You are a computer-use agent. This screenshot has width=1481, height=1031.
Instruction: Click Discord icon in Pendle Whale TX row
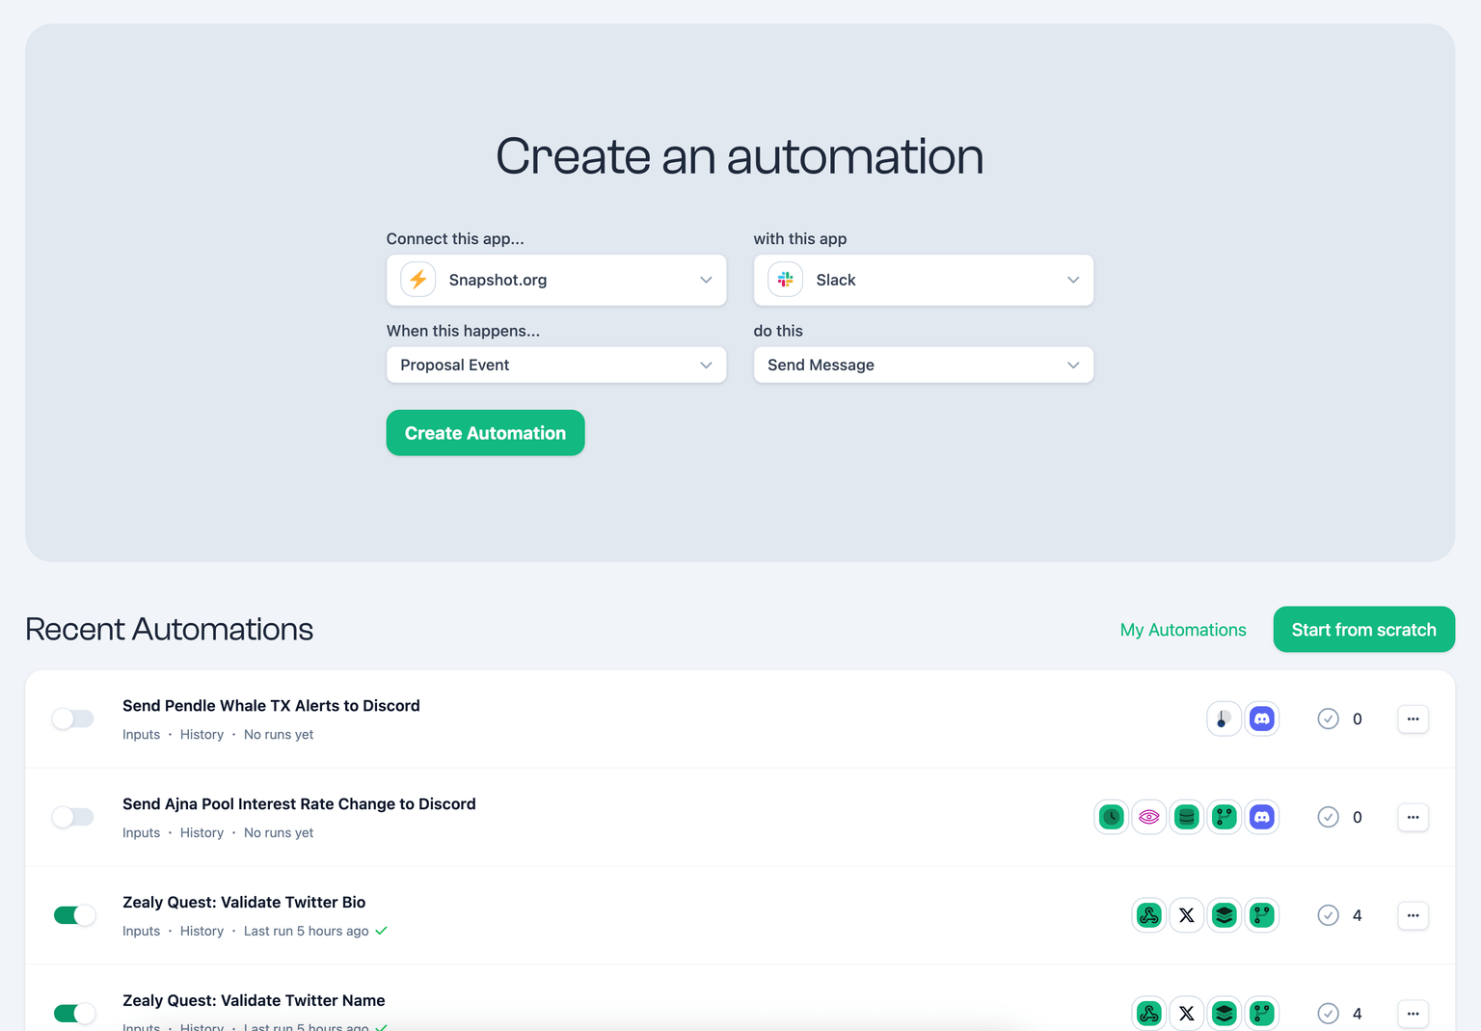point(1262,719)
